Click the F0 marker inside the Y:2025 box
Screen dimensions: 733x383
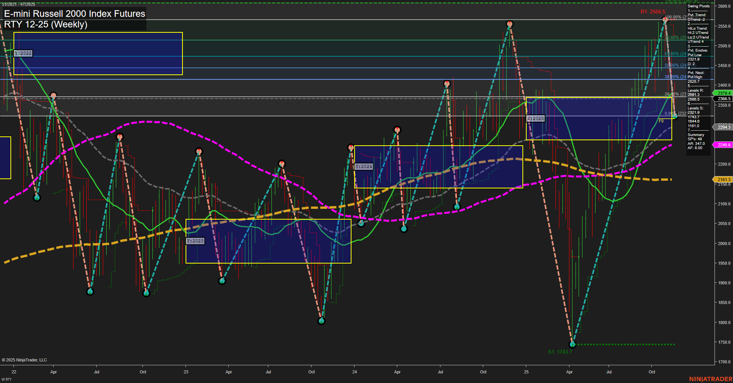tap(661, 120)
